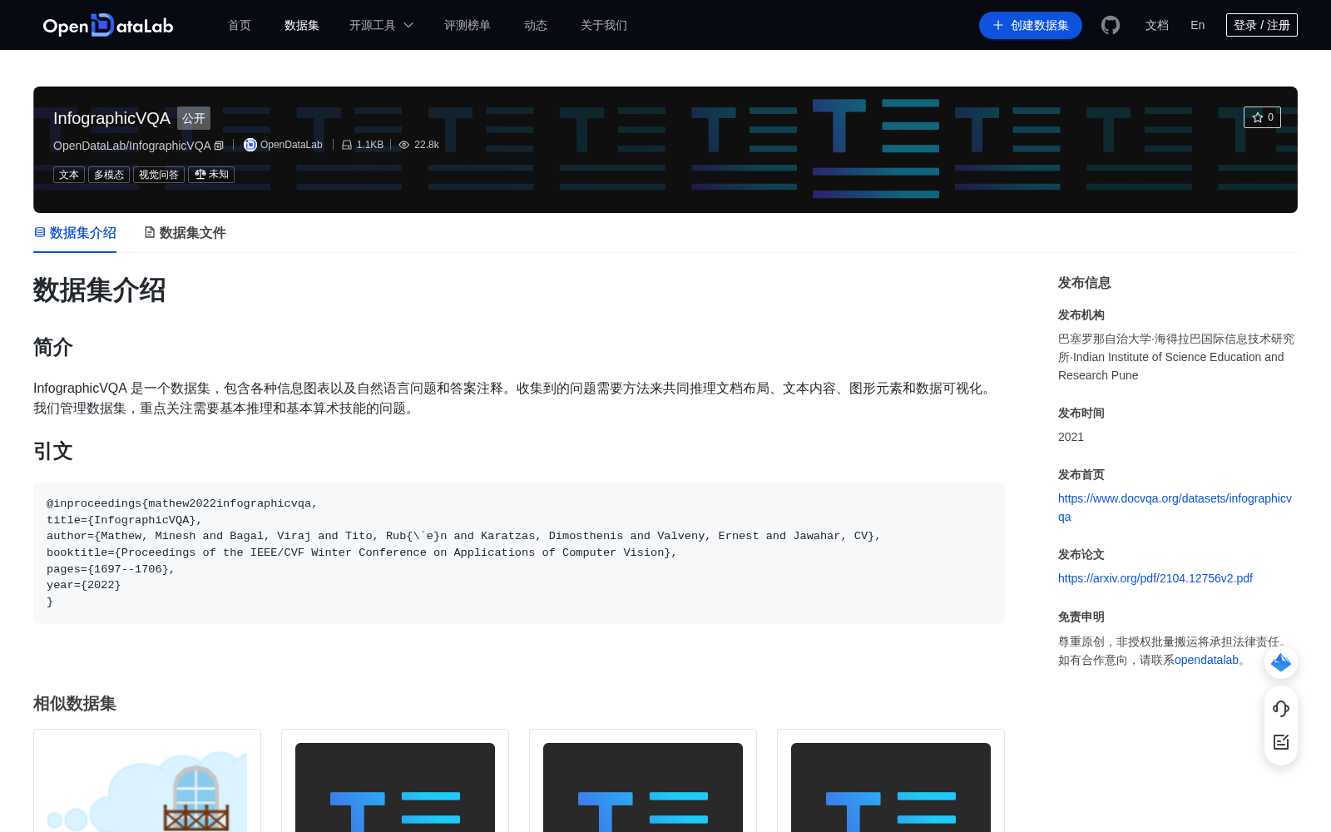1331x832 pixels.
Task: Click the 公开 visibility badge
Action: point(194,118)
